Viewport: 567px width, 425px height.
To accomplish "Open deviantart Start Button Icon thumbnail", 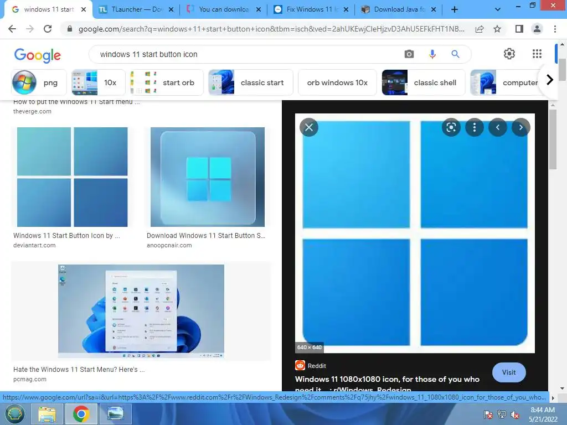I will (x=73, y=177).
